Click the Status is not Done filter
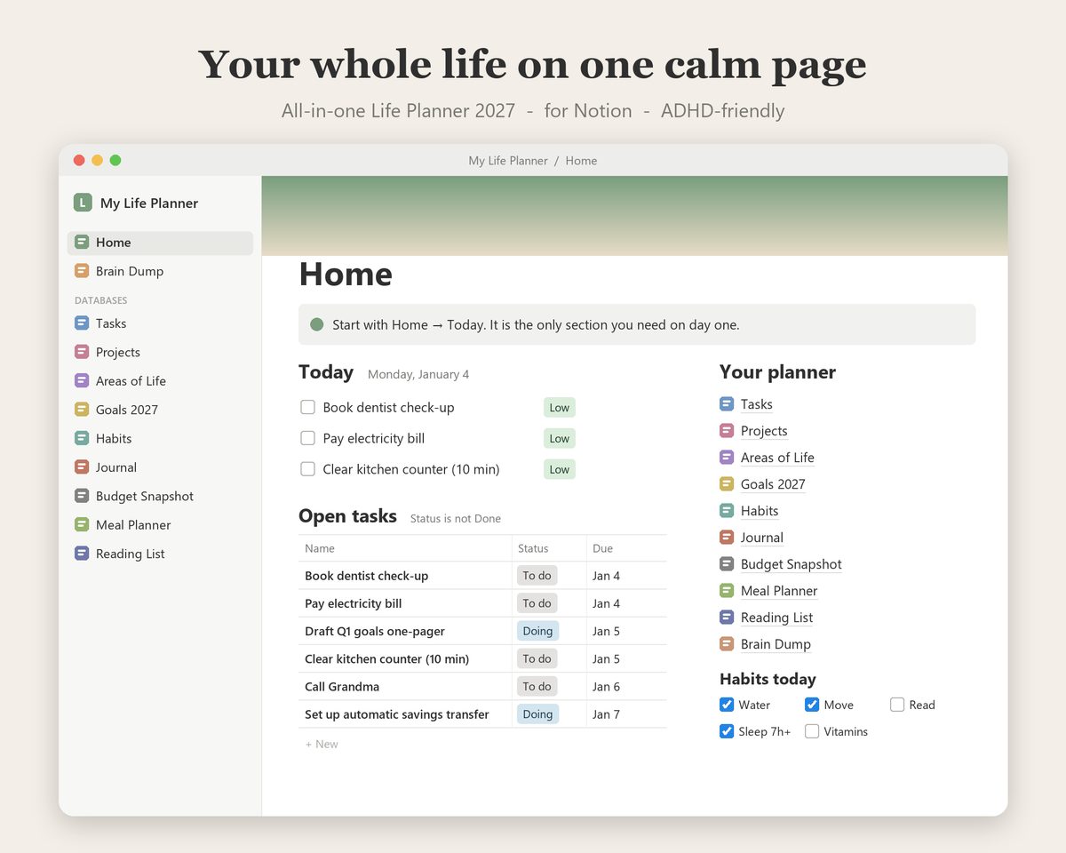 pos(456,519)
